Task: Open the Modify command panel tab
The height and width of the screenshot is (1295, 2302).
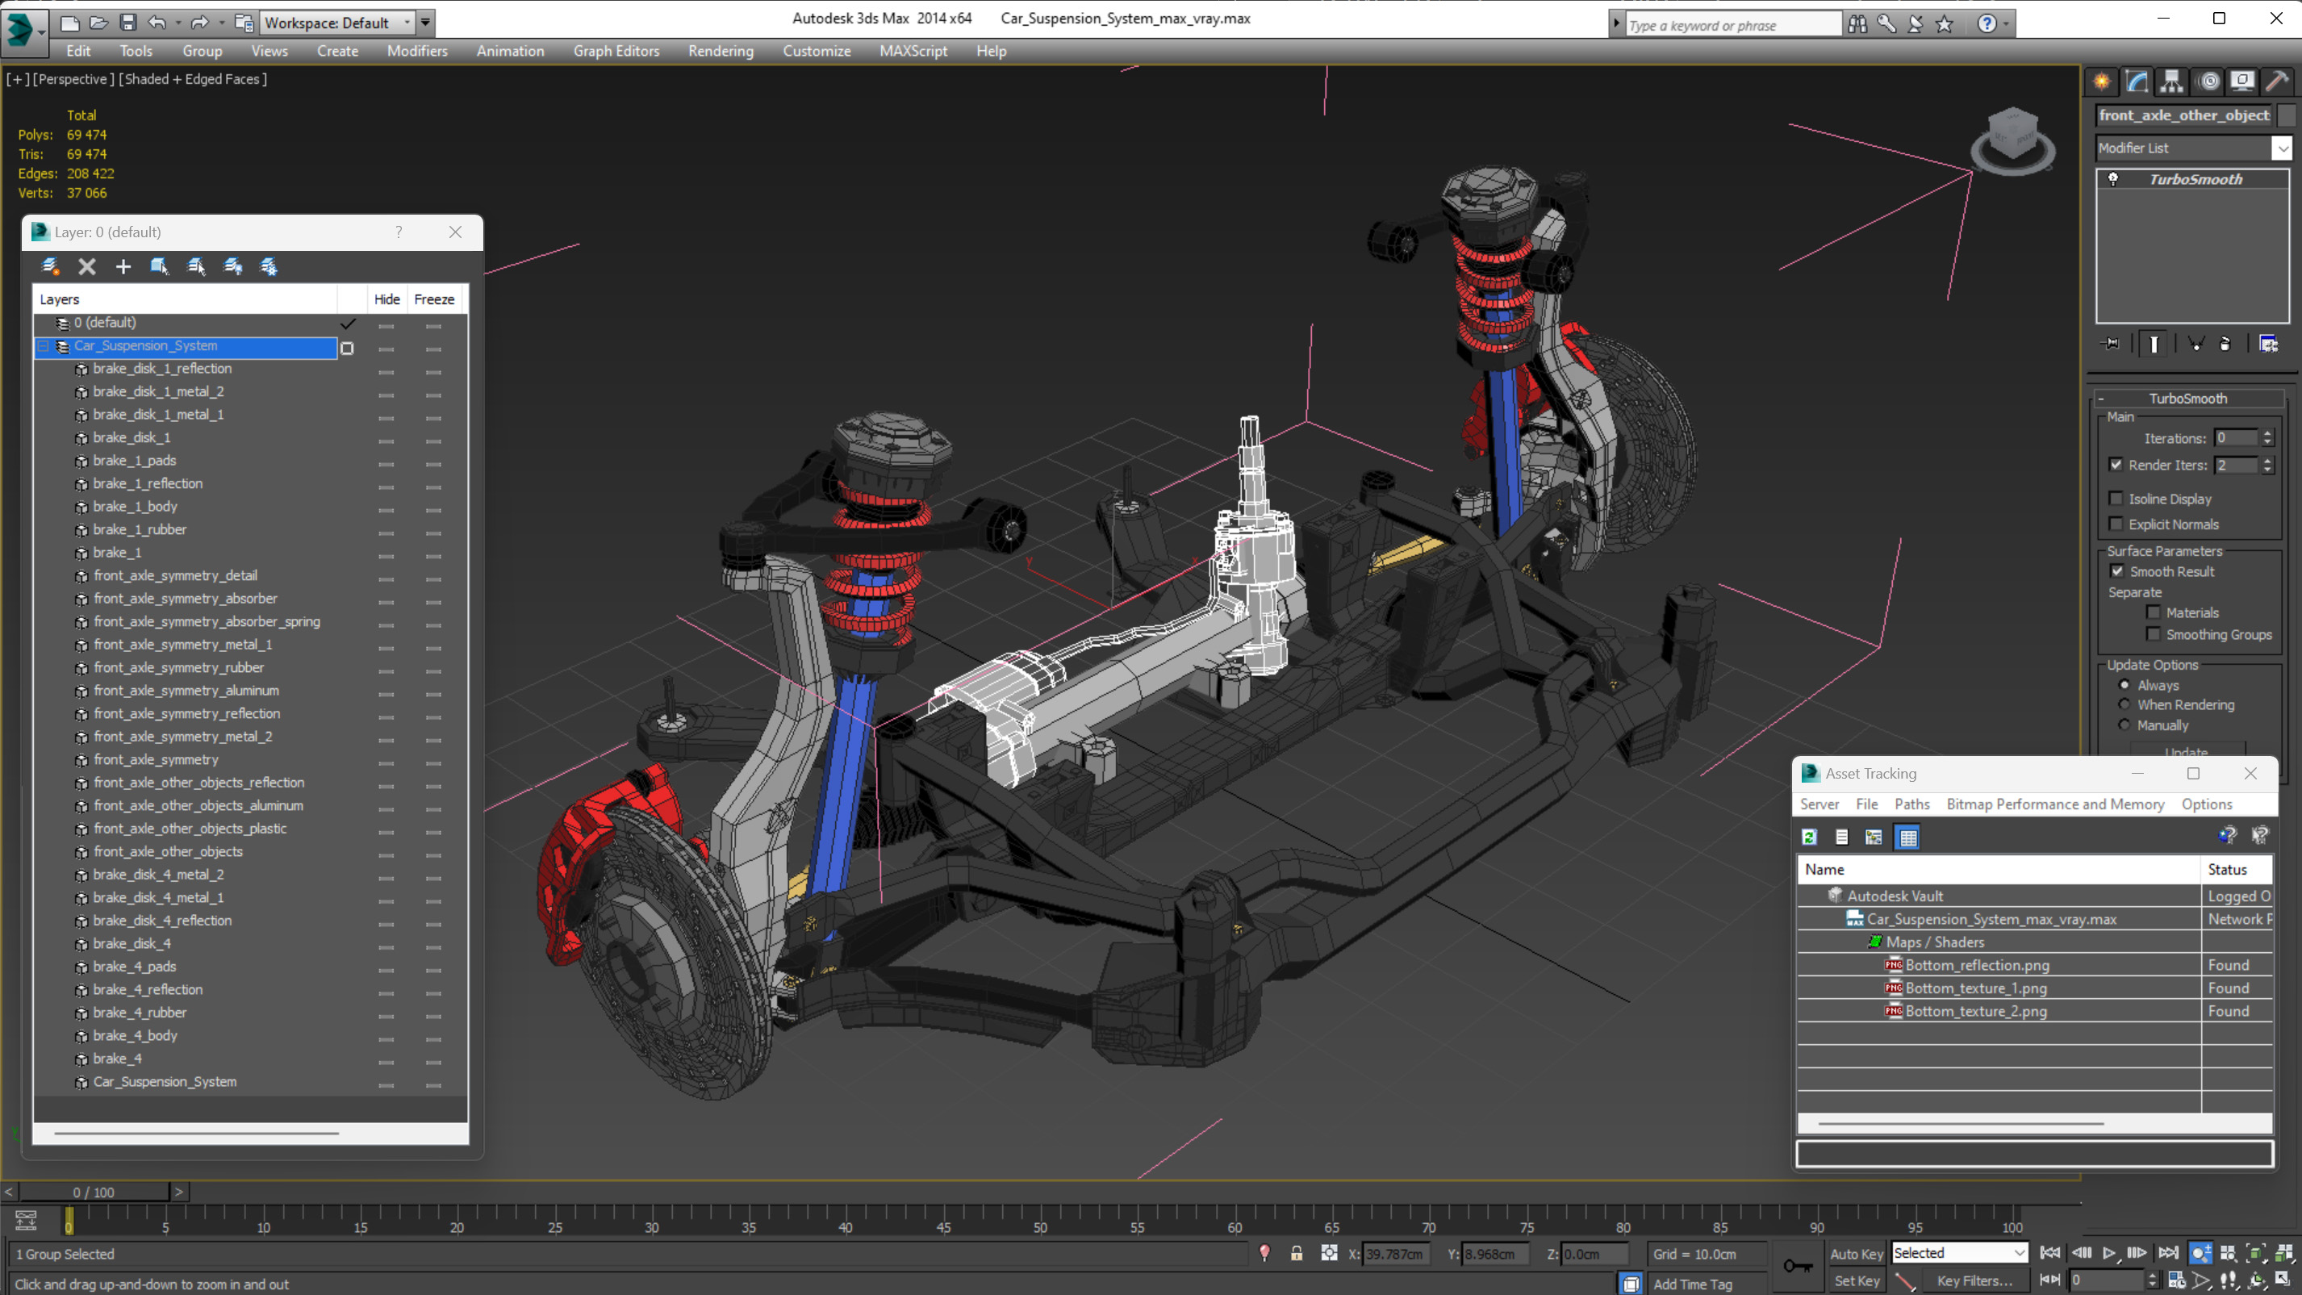Action: coord(2137,81)
